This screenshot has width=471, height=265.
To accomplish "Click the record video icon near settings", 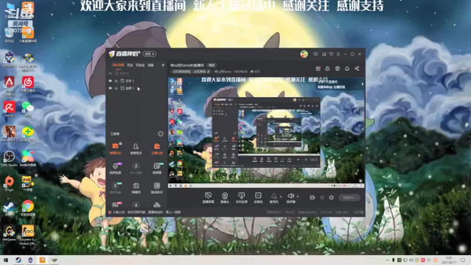I will tap(312, 197).
